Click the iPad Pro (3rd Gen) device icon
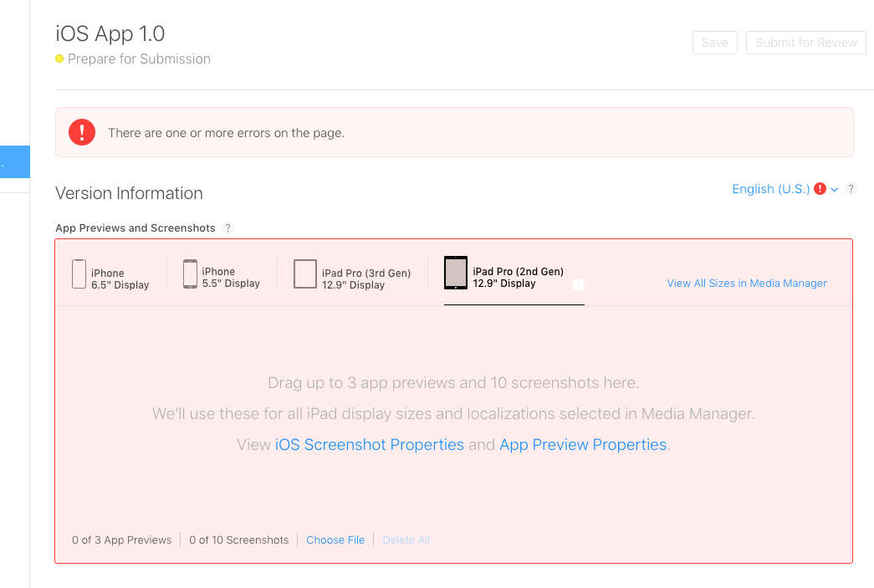 (305, 274)
